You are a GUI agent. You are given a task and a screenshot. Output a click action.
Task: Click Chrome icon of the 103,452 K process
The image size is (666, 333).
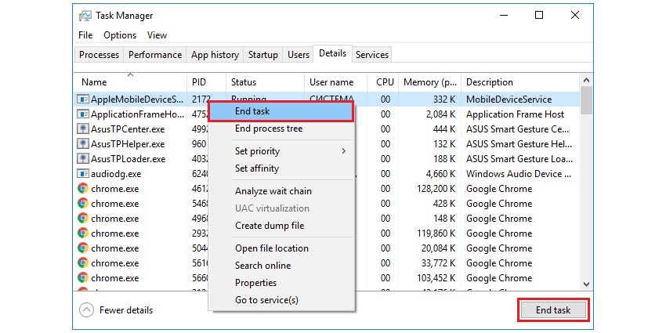pos(83,278)
